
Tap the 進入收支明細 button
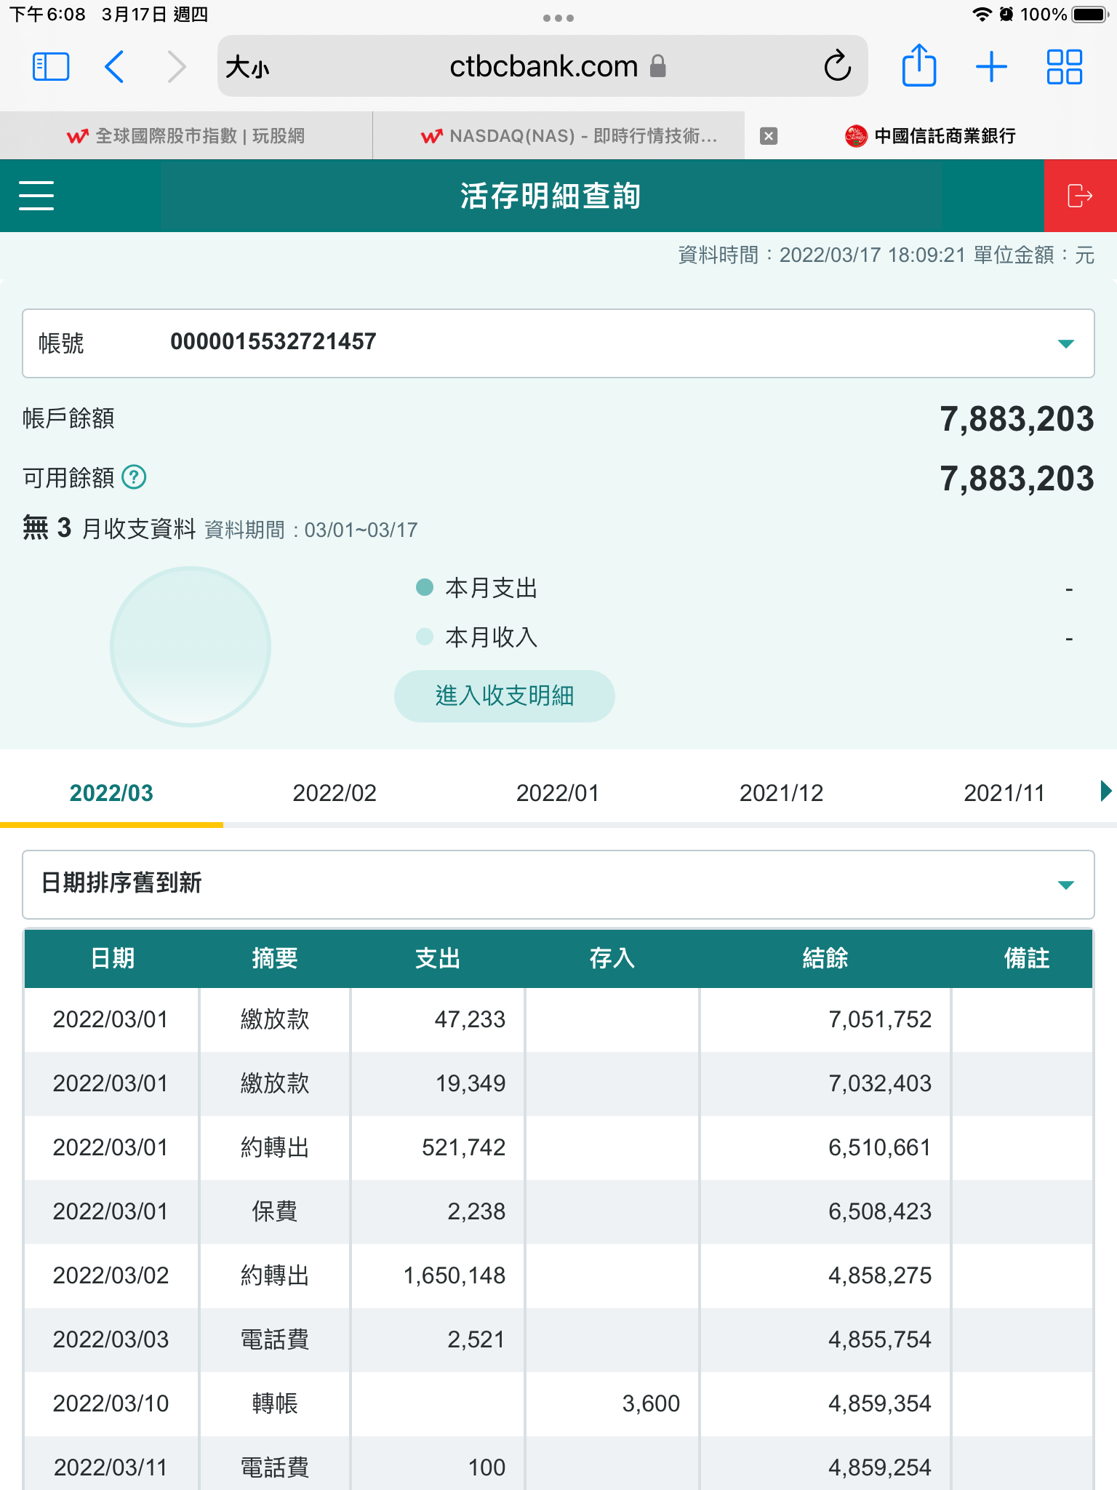coord(504,696)
